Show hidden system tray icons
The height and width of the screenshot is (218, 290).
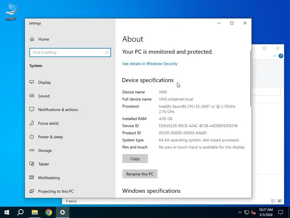[240, 212]
